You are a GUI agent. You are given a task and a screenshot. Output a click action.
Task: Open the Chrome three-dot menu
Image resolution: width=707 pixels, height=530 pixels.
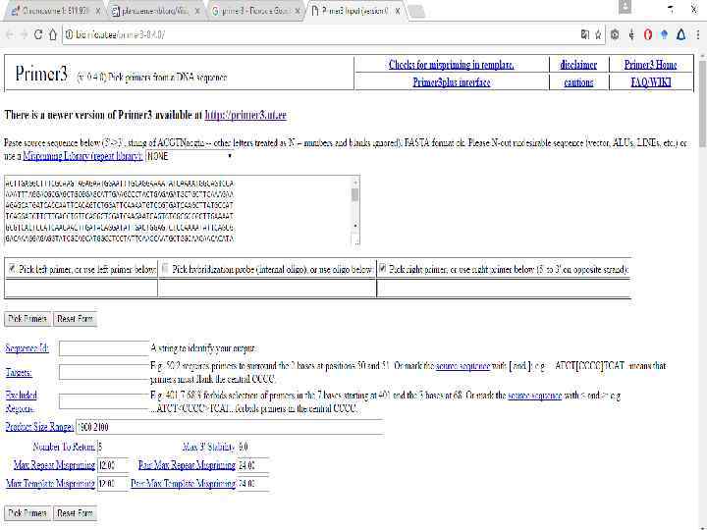click(698, 34)
